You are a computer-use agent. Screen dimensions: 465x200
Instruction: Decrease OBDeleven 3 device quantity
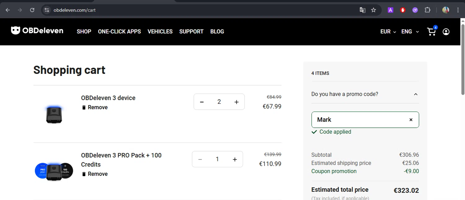(x=202, y=102)
